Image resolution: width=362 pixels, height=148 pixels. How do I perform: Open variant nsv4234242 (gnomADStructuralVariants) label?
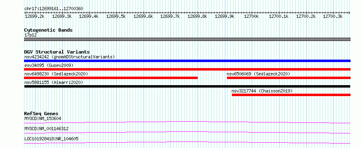[70, 57]
